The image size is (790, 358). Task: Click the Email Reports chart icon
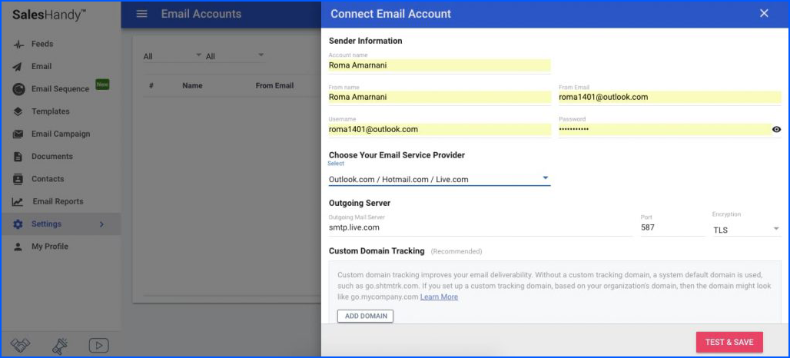pyautogui.click(x=18, y=201)
